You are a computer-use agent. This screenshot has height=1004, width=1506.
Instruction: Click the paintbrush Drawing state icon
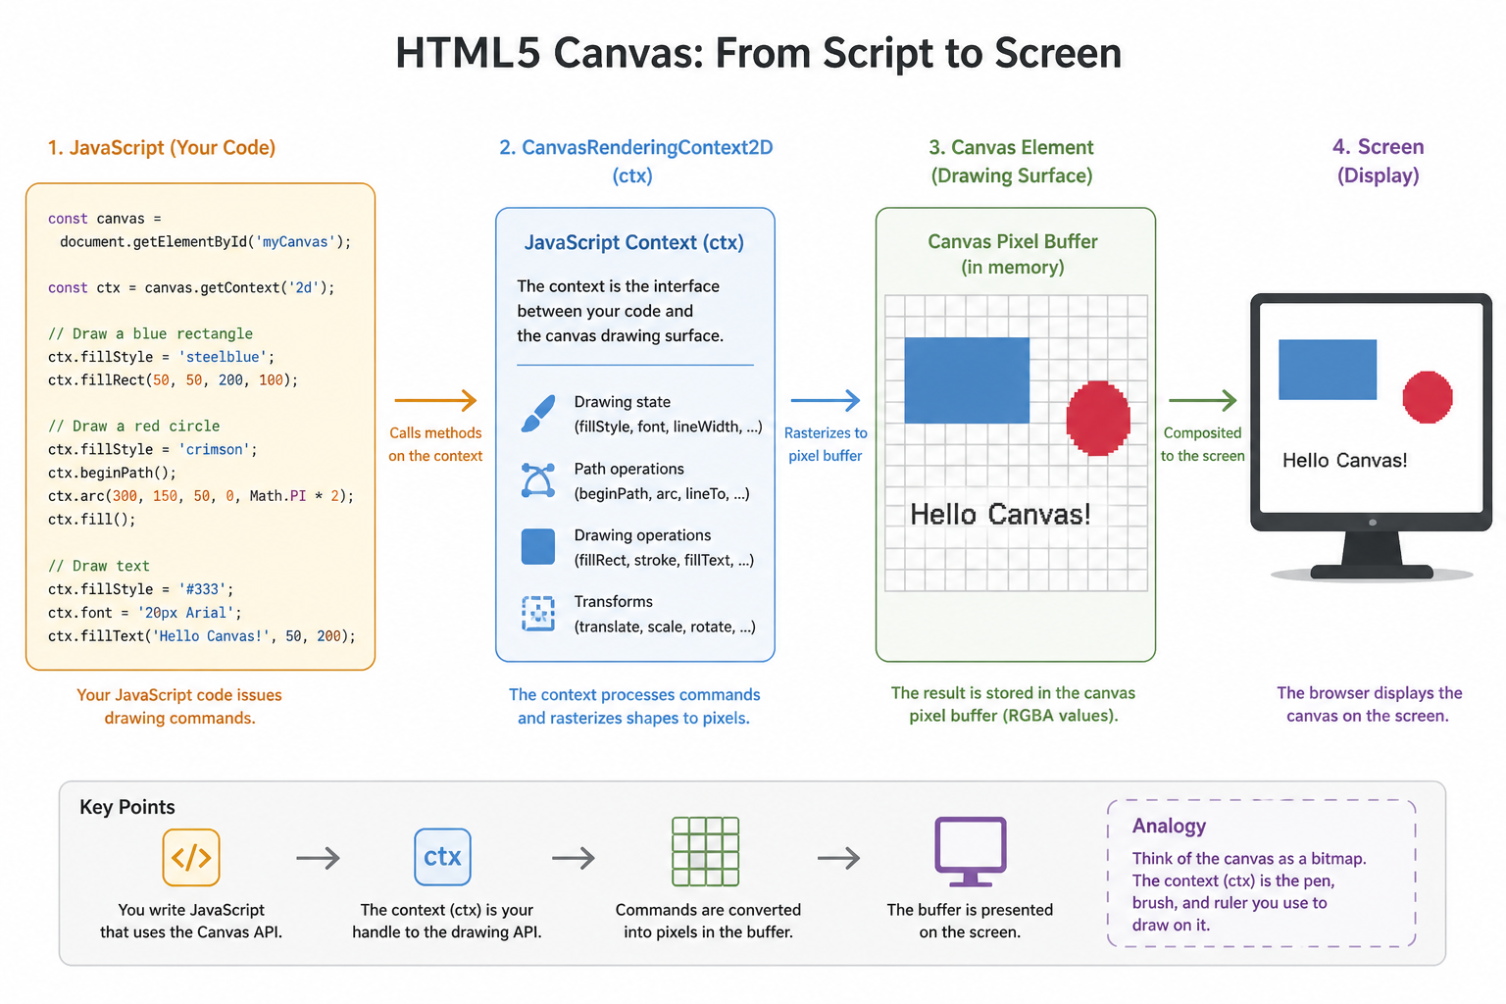point(538,414)
